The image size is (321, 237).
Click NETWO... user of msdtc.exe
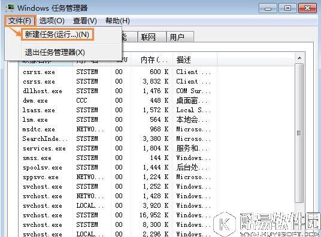90,129
